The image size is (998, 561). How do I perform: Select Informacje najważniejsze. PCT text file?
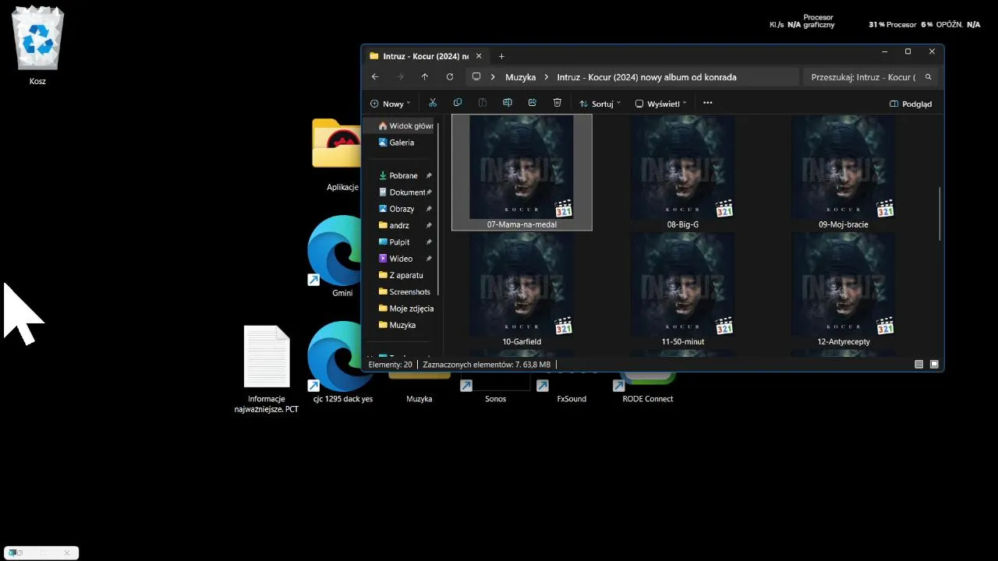[x=267, y=369]
